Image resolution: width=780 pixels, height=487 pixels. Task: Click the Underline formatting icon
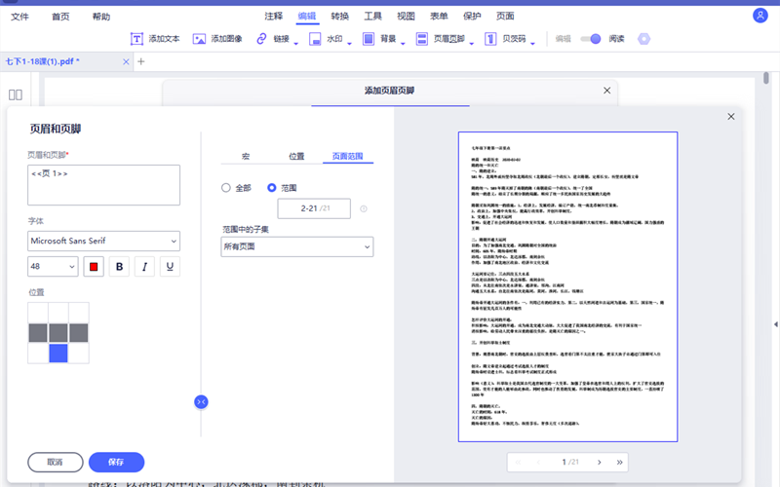(x=170, y=267)
